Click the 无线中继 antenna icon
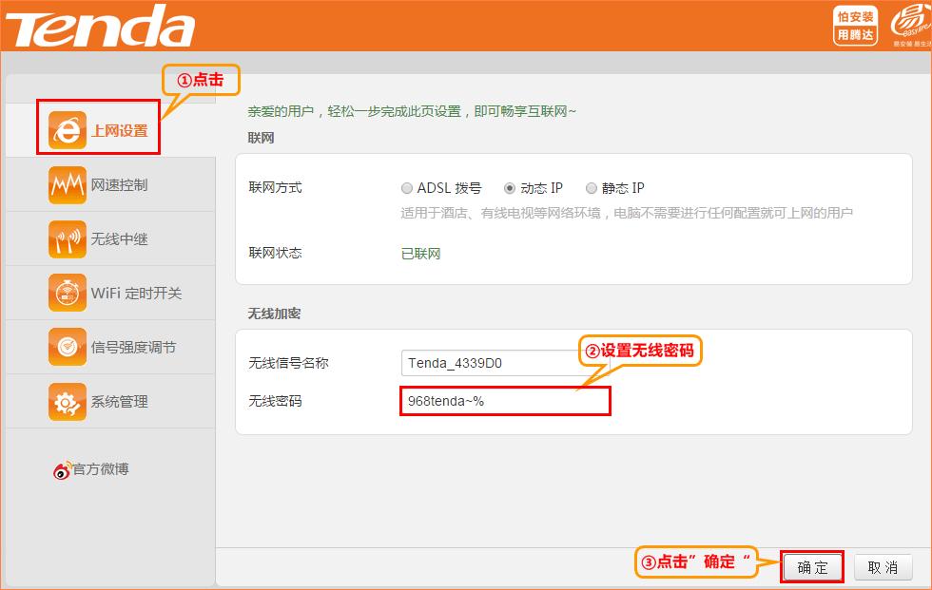Image resolution: width=932 pixels, height=590 pixels. coord(68,238)
